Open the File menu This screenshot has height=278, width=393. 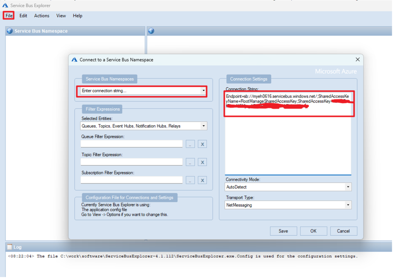pos(9,15)
